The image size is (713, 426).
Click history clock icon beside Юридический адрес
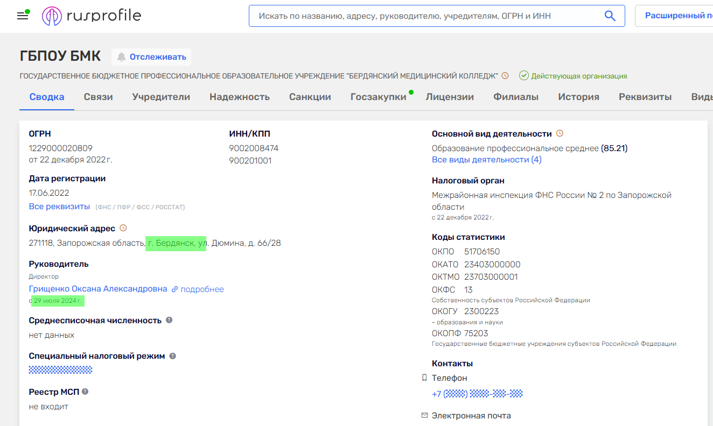click(123, 228)
